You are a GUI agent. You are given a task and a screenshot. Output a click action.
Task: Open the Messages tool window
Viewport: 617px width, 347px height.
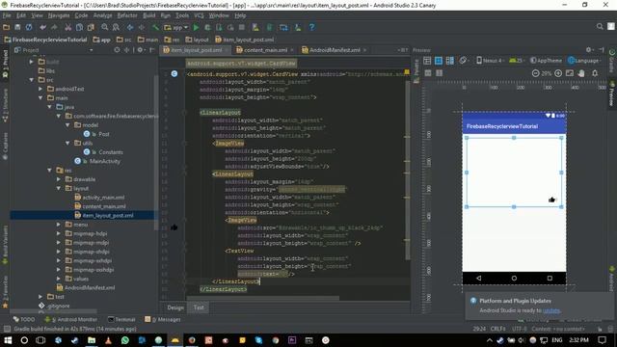pyautogui.click(x=163, y=319)
